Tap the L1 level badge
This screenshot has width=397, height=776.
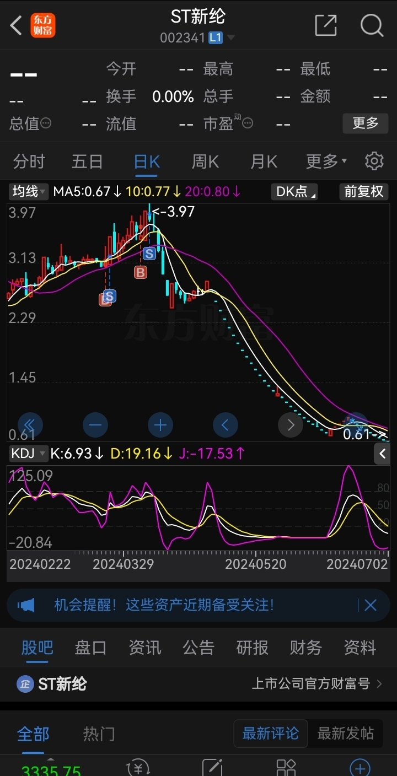(215, 38)
